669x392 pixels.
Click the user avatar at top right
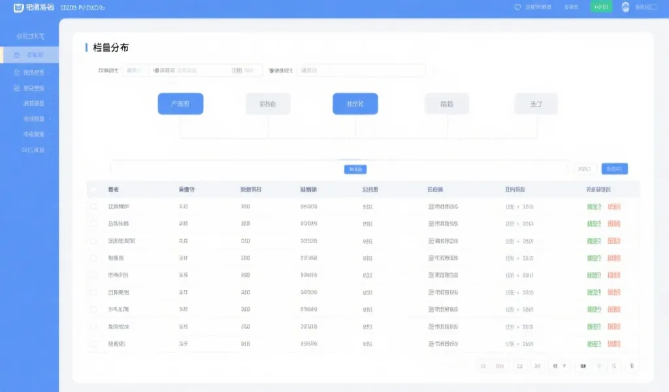coord(625,8)
